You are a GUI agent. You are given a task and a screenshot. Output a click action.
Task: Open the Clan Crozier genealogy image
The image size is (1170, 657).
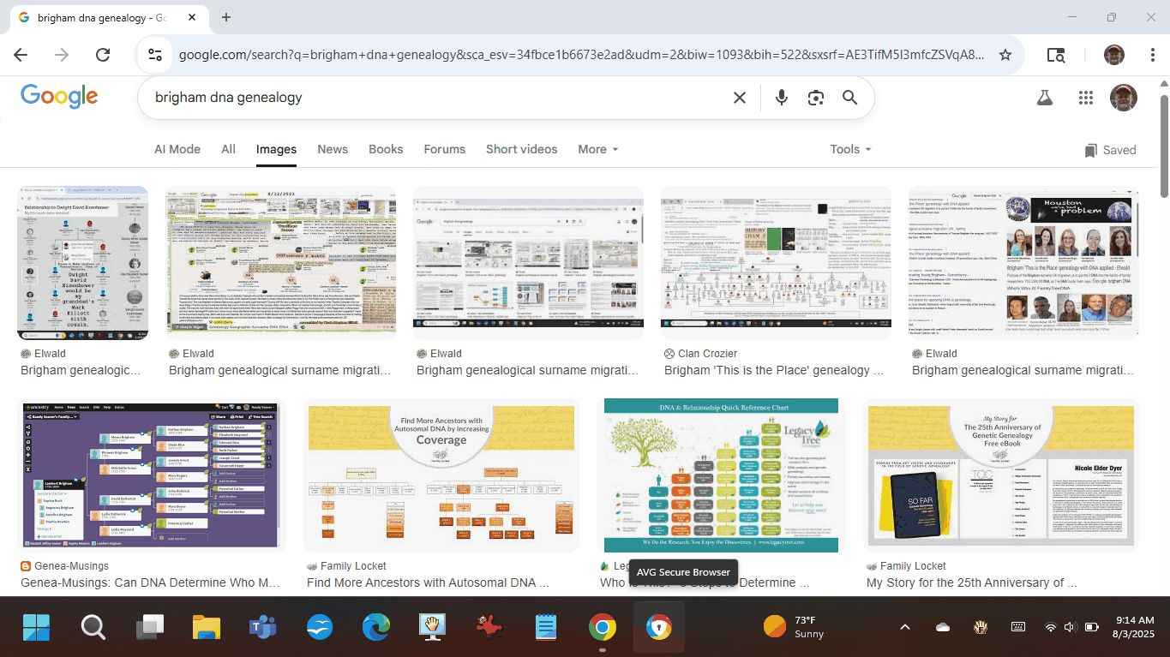(775, 262)
